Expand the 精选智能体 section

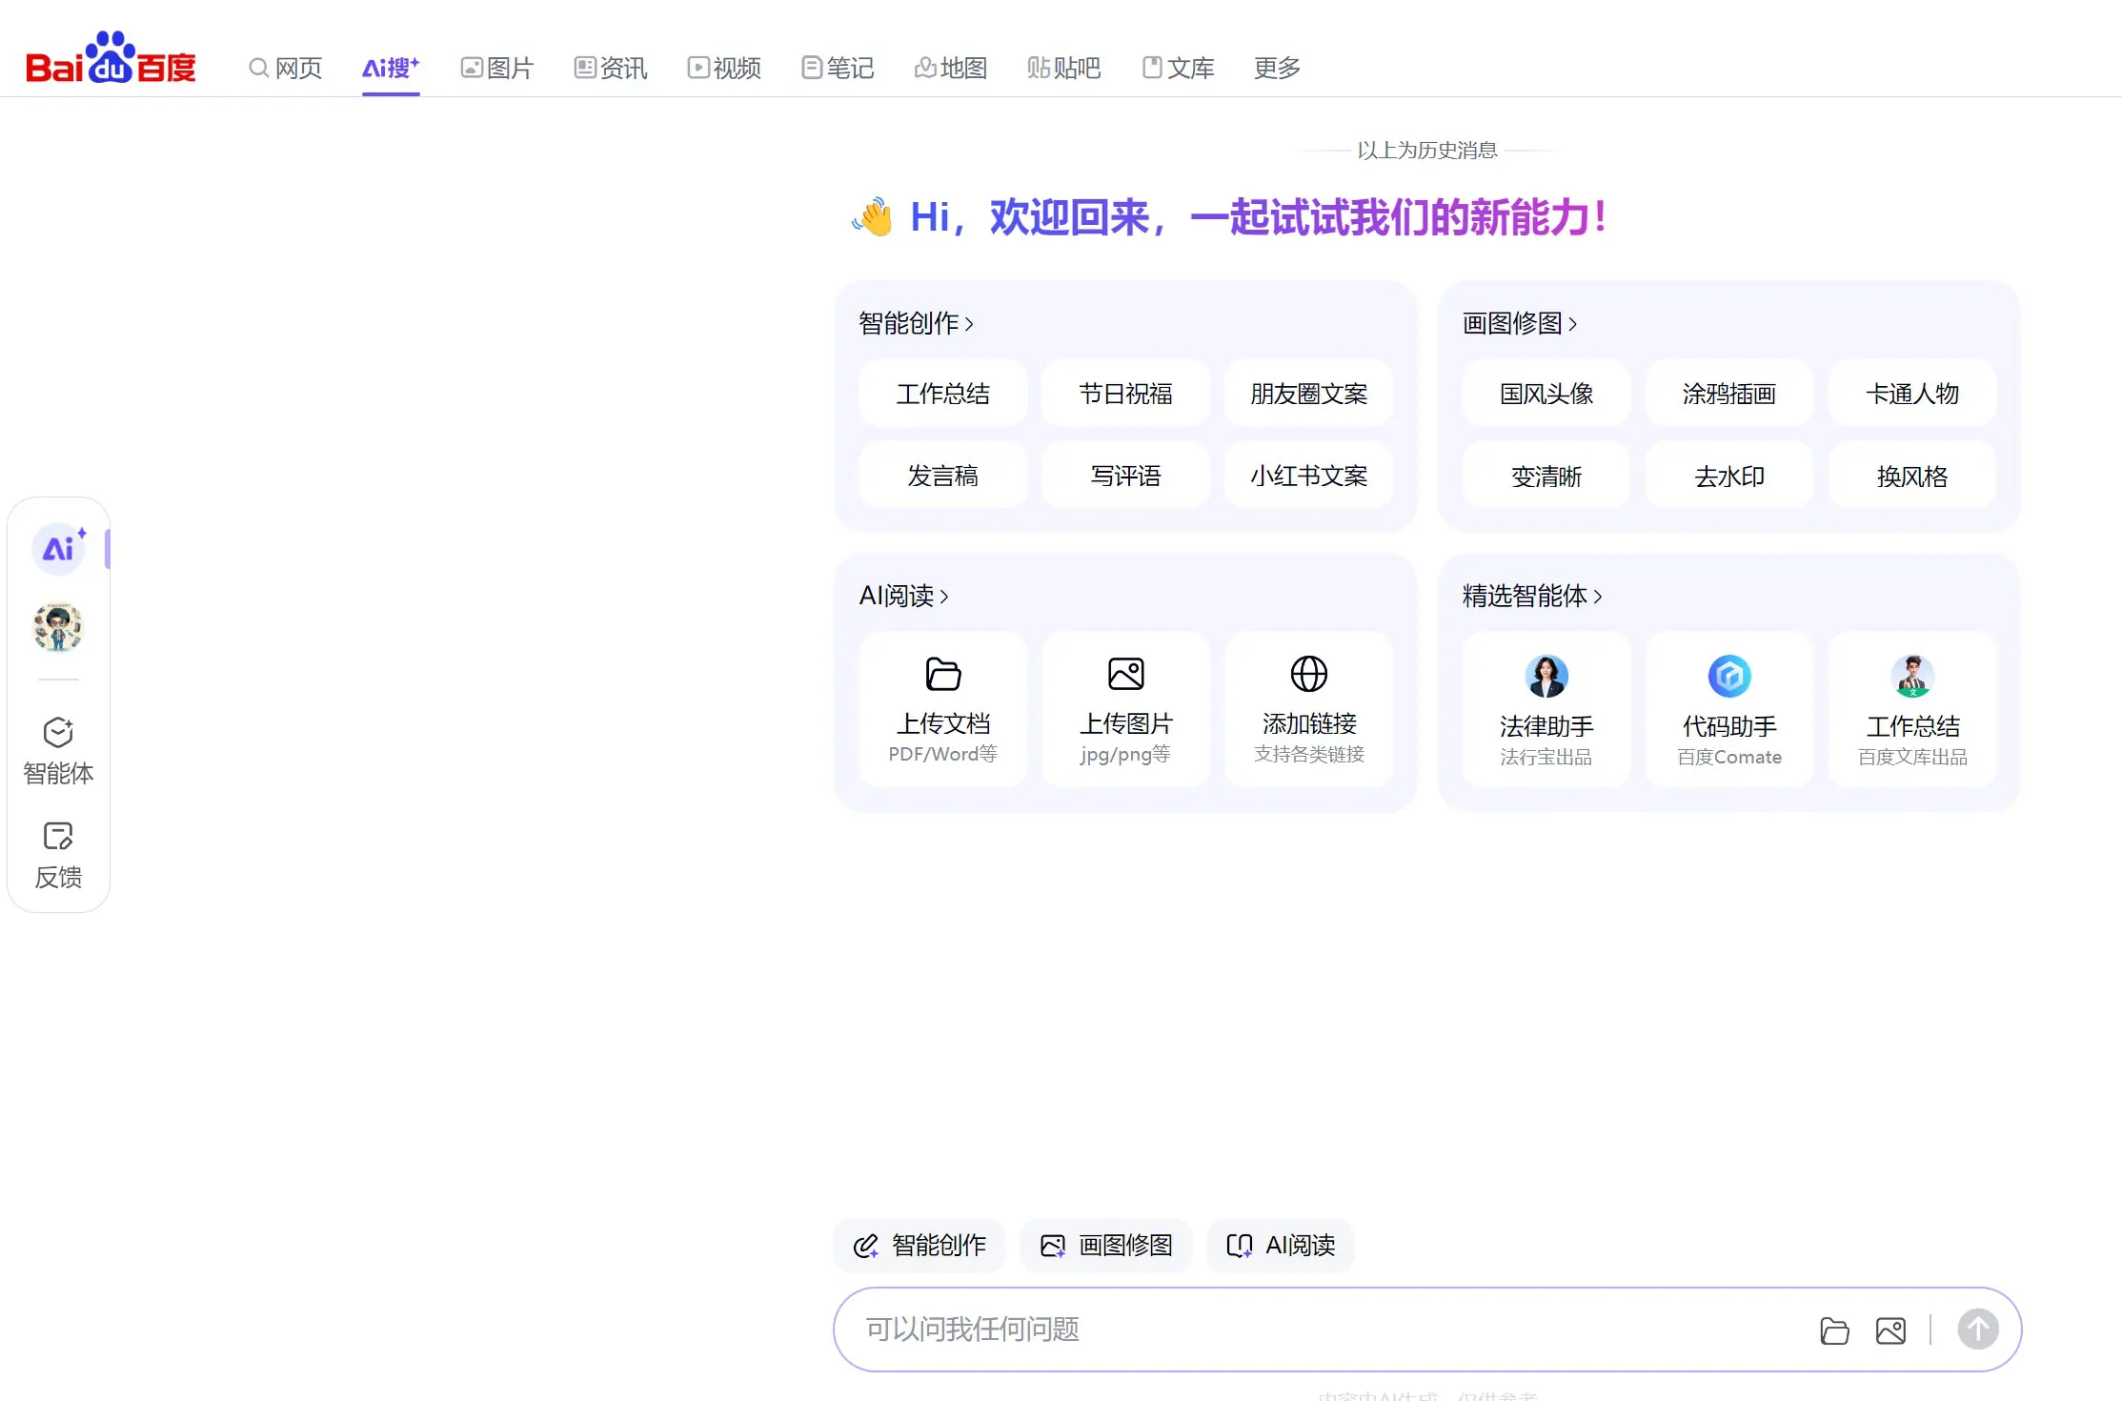click(x=1532, y=595)
